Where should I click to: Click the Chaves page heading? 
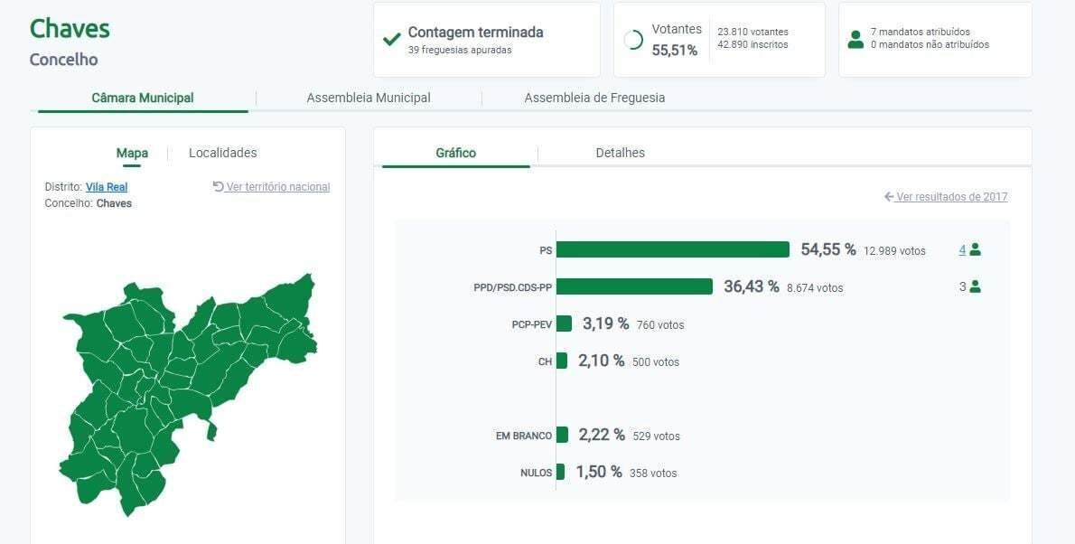(70, 29)
